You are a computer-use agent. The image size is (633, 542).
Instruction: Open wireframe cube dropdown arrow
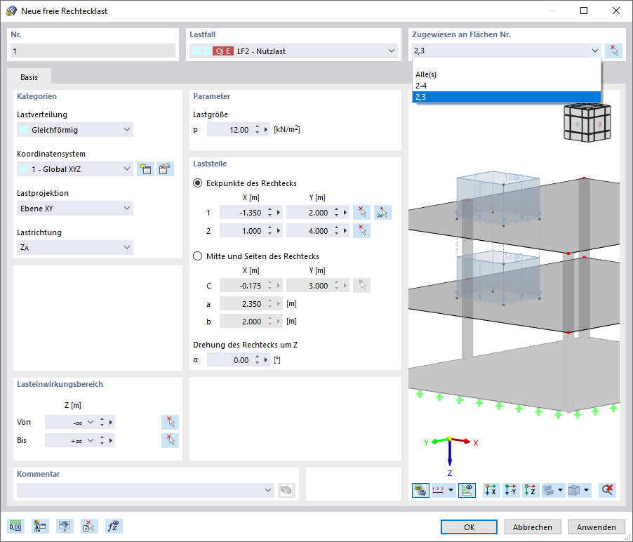586,490
